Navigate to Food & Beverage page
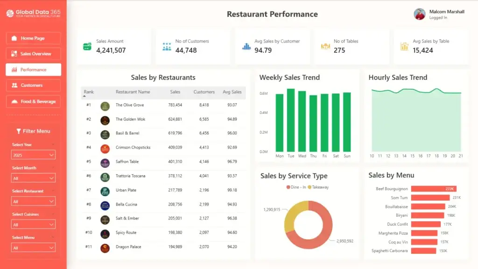The height and width of the screenshot is (269, 478). (x=33, y=101)
